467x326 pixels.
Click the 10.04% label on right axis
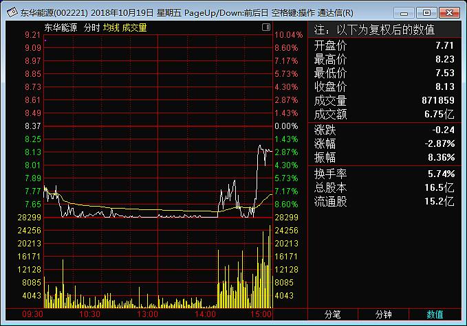pyautogui.click(x=289, y=35)
